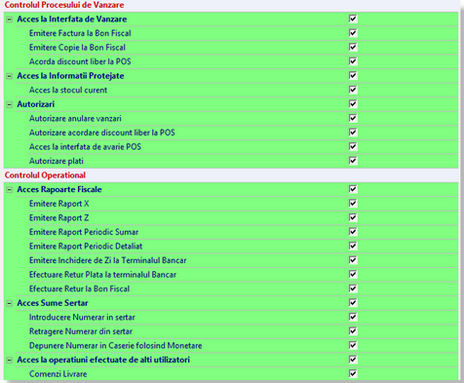The width and height of the screenshot is (464, 383).
Task: Select Acces Rapoarte Fiscale label
Action: (x=59, y=189)
